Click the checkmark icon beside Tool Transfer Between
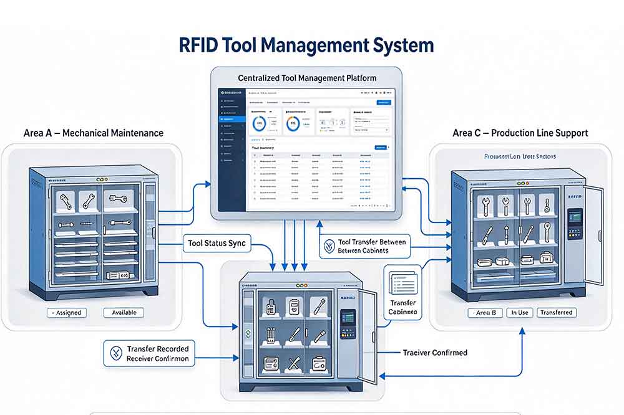This screenshot has height=415, width=624. coord(329,247)
